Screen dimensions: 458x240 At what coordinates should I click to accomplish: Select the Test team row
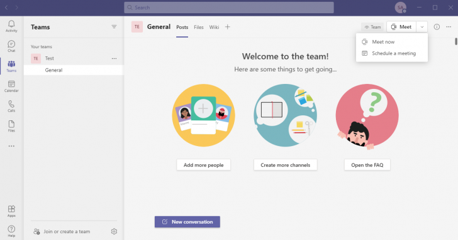point(74,58)
